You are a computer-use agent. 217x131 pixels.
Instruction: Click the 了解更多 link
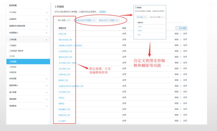tap(102, 12)
